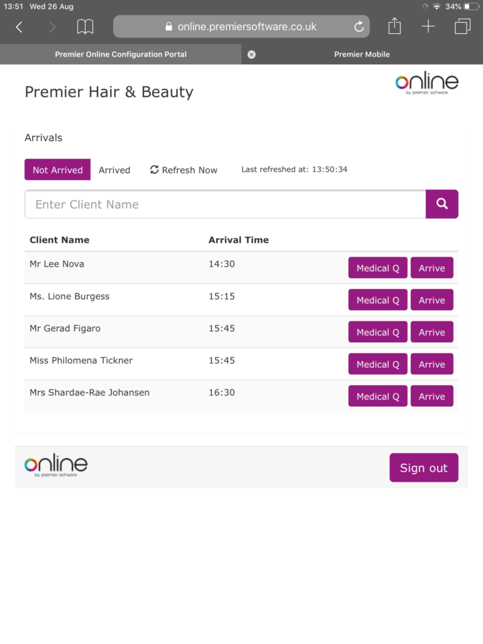This screenshot has height=644, width=483.
Task: Switch to the Premier Mobile tab
Action: [362, 54]
